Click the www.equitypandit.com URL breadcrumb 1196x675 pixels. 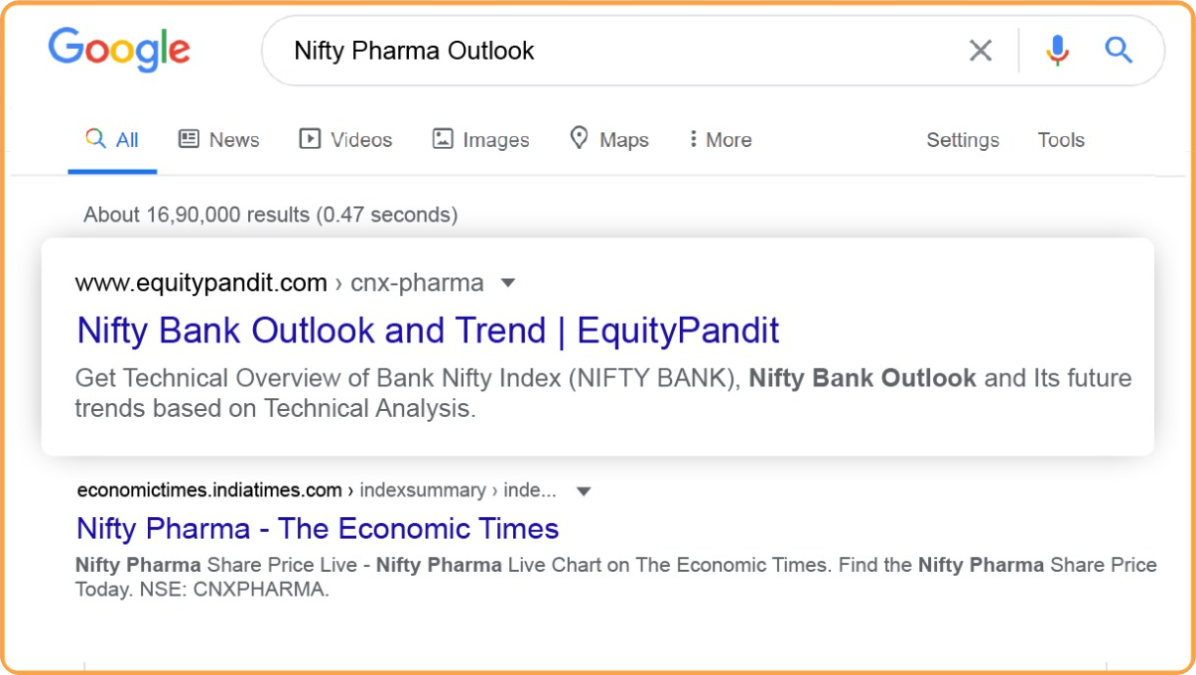click(x=201, y=283)
